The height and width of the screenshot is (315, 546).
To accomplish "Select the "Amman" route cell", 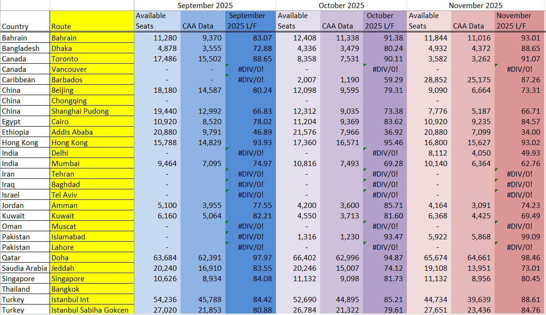I will pos(92,205).
